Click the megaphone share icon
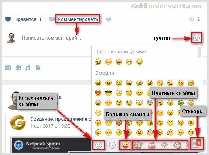This screenshot has height=155, width=209. (109, 19)
